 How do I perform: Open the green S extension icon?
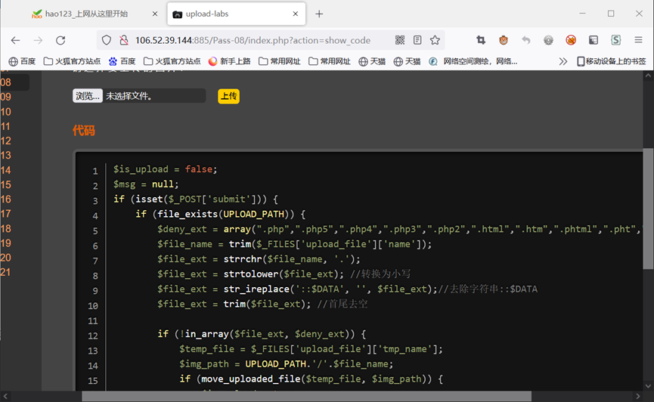[616, 40]
